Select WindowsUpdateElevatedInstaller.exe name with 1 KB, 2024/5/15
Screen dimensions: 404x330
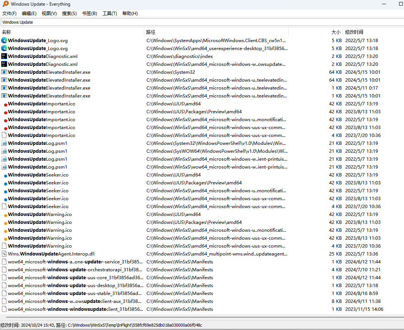(x=49, y=96)
